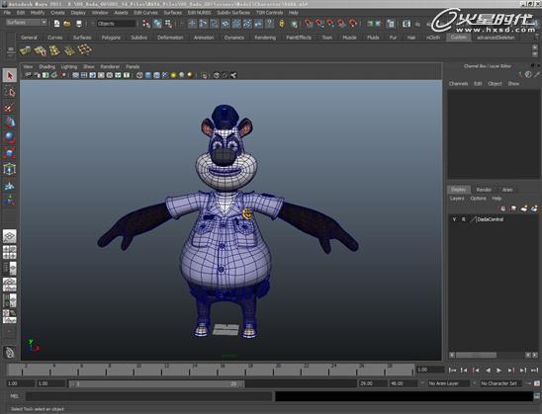Select the Soft Modification tool
The image size is (542, 414).
10,186
